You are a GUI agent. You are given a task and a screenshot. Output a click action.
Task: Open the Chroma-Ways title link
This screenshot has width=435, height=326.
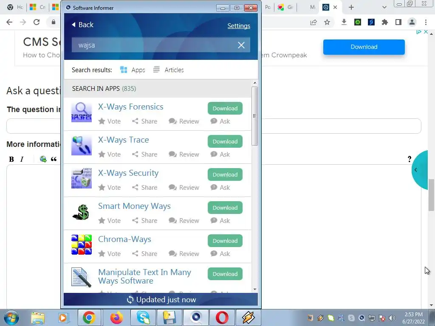[124, 239]
